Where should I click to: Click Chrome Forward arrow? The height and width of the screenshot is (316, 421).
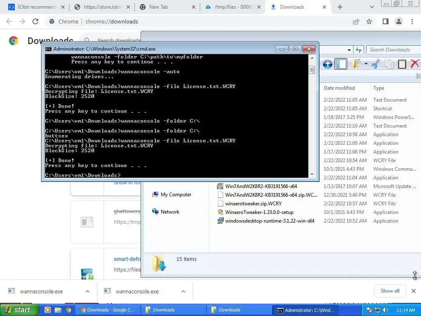tap(22, 21)
